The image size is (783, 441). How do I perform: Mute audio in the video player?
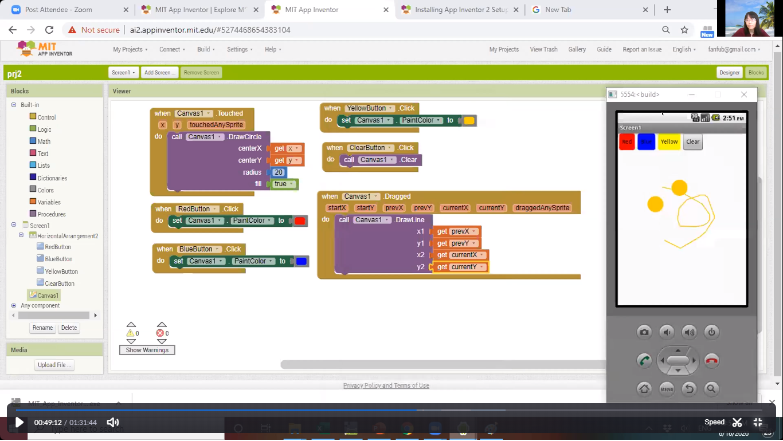[113, 423]
